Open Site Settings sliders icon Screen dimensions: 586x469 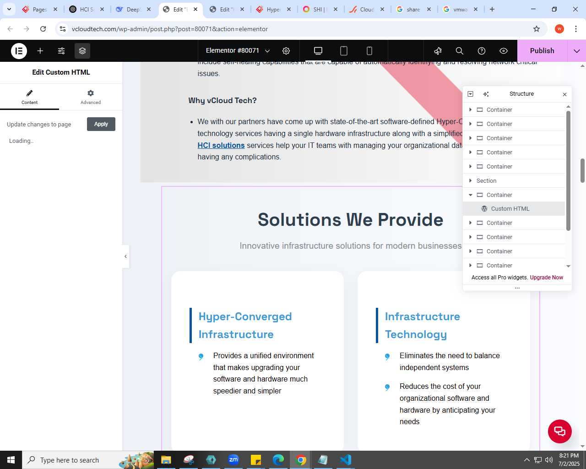(61, 51)
